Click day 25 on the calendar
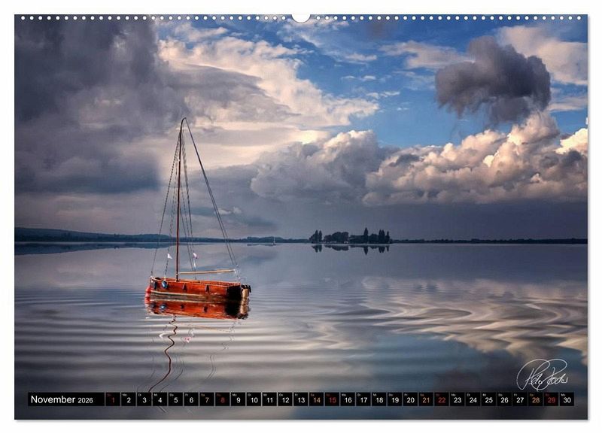Image resolution: width=602 pixels, height=434 pixels. point(488,399)
